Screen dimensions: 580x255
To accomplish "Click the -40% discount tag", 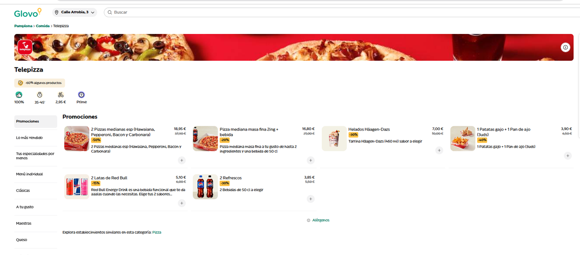I will (x=482, y=140).
